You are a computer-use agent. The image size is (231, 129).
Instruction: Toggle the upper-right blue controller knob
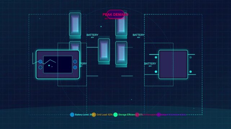75,62
